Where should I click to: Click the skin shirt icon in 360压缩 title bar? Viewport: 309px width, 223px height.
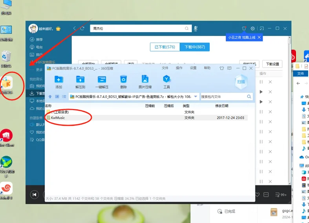click(x=222, y=68)
